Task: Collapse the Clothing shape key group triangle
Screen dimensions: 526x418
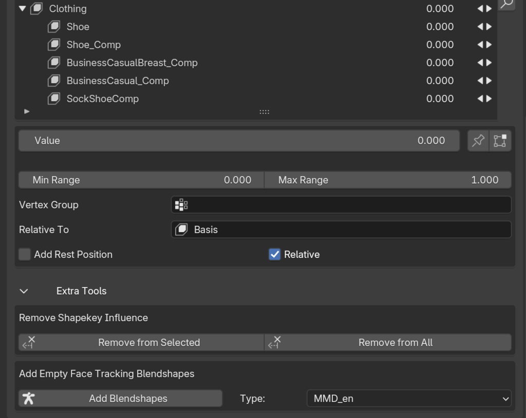Action: [21, 8]
